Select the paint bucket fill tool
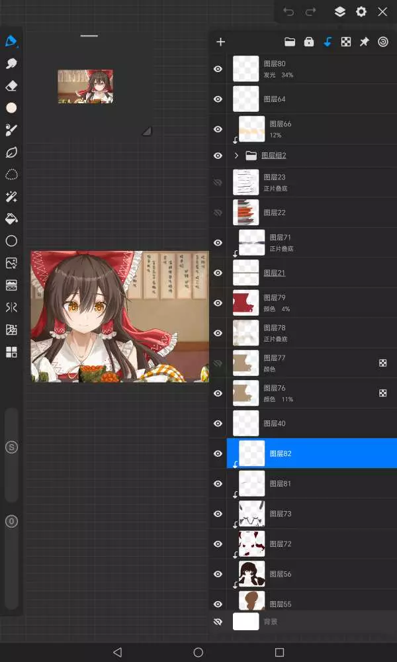This screenshot has height=662, width=397. pos(11,218)
